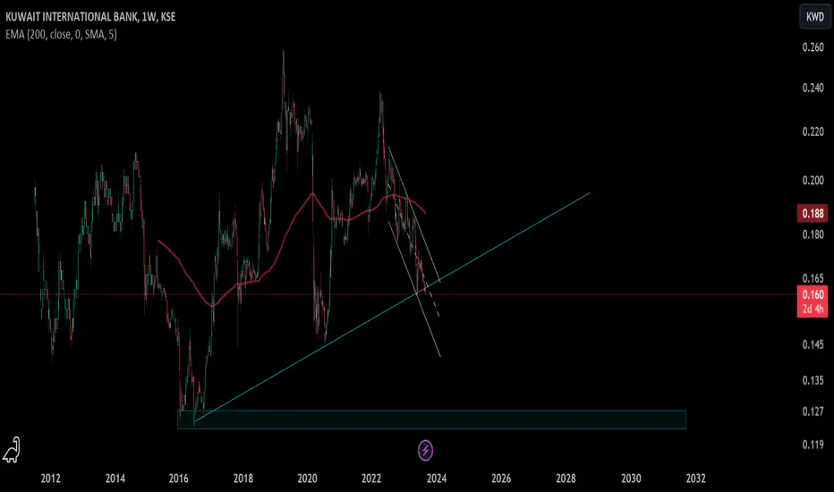Click the 0.180 price axis value
This screenshot has width=834, height=492.
[813, 234]
